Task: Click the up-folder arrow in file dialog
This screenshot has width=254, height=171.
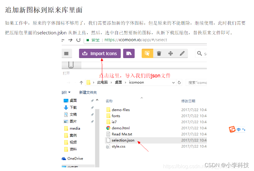Action: click(81, 83)
